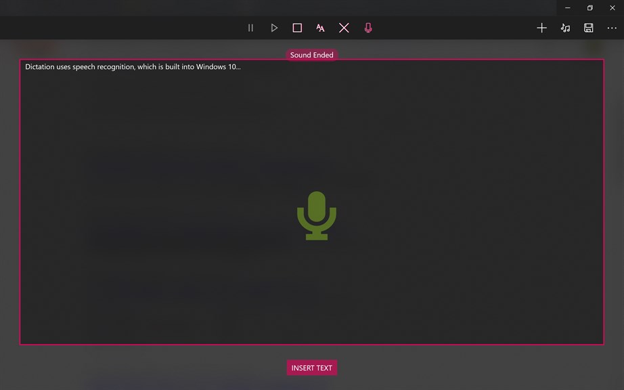The image size is (624, 390).
Task: Open the more options ellipsis menu
Action: coord(612,28)
